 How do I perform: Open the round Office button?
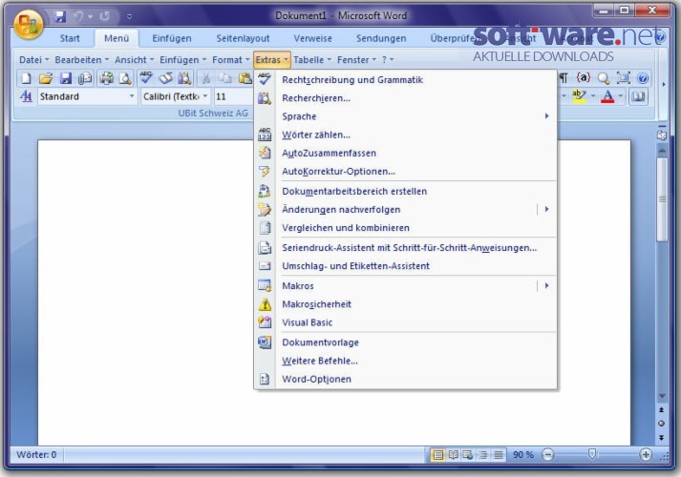tap(29, 24)
